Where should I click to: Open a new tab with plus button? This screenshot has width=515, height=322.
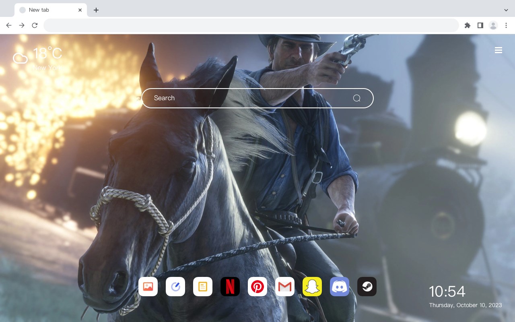coord(96,10)
